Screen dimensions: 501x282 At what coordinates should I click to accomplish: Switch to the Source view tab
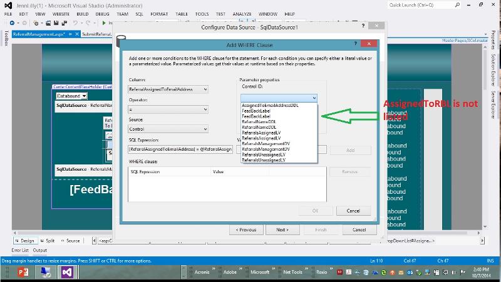(x=70, y=241)
